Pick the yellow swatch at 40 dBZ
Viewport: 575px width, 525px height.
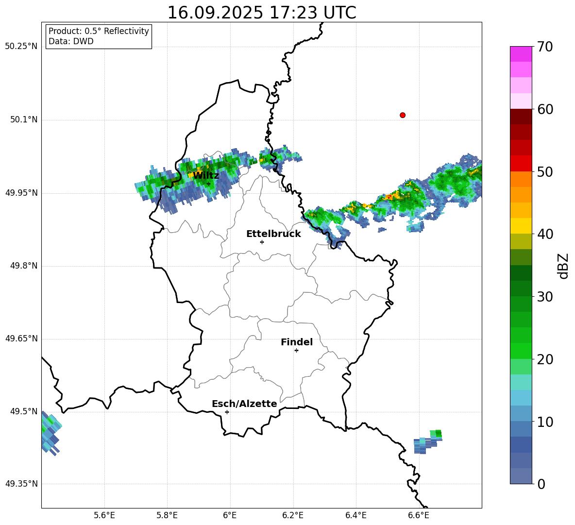tap(521, 226)
